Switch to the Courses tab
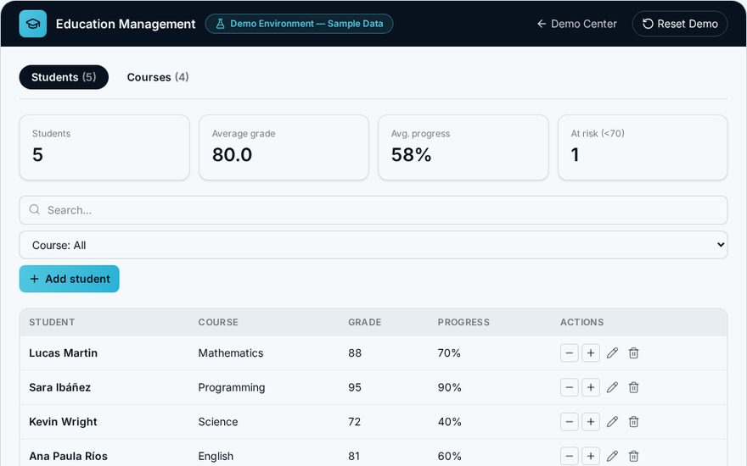The width and height of the screenshot is (747, 466). click(158, 77)
